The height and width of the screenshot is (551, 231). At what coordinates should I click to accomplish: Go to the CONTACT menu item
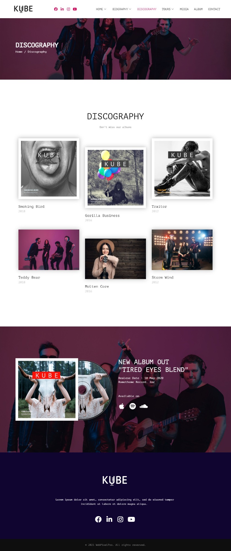[214, 9]
